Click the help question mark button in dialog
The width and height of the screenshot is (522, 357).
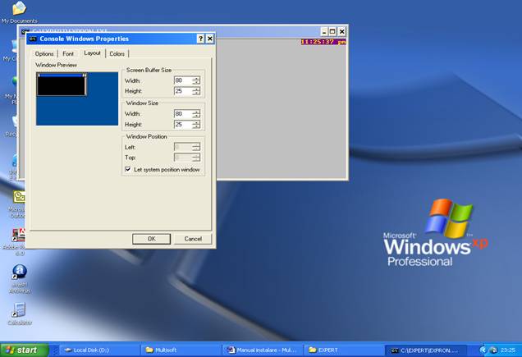(200, 39)
